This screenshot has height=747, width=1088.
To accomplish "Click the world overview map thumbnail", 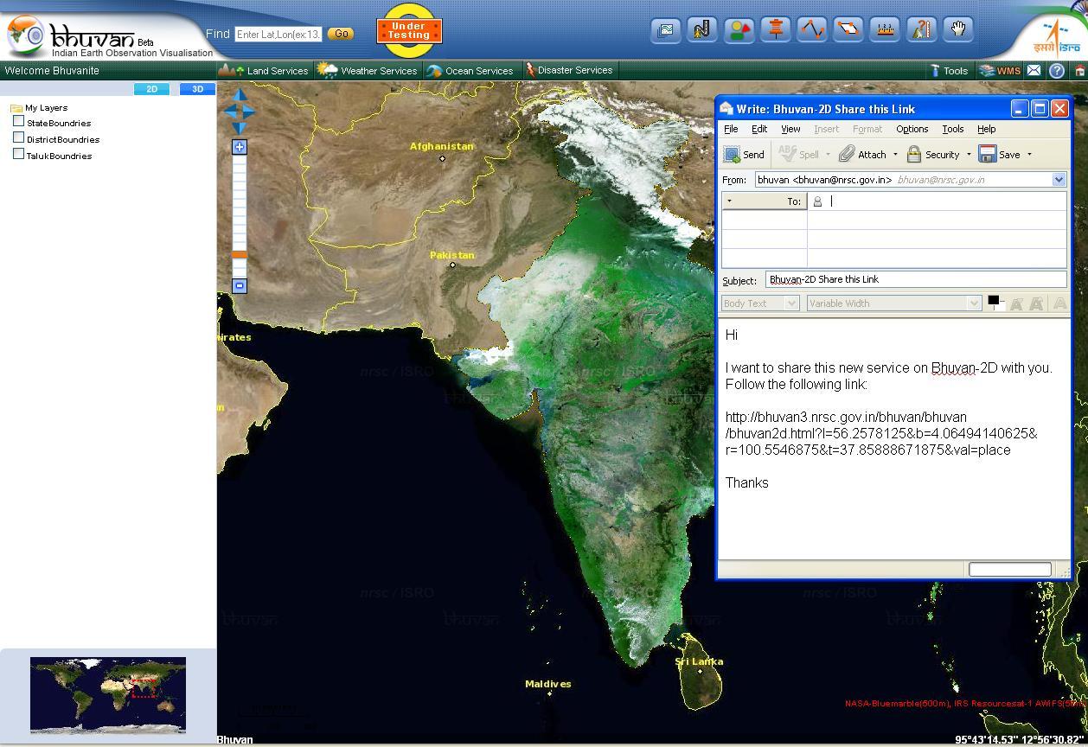I will (x=108, y=695).
